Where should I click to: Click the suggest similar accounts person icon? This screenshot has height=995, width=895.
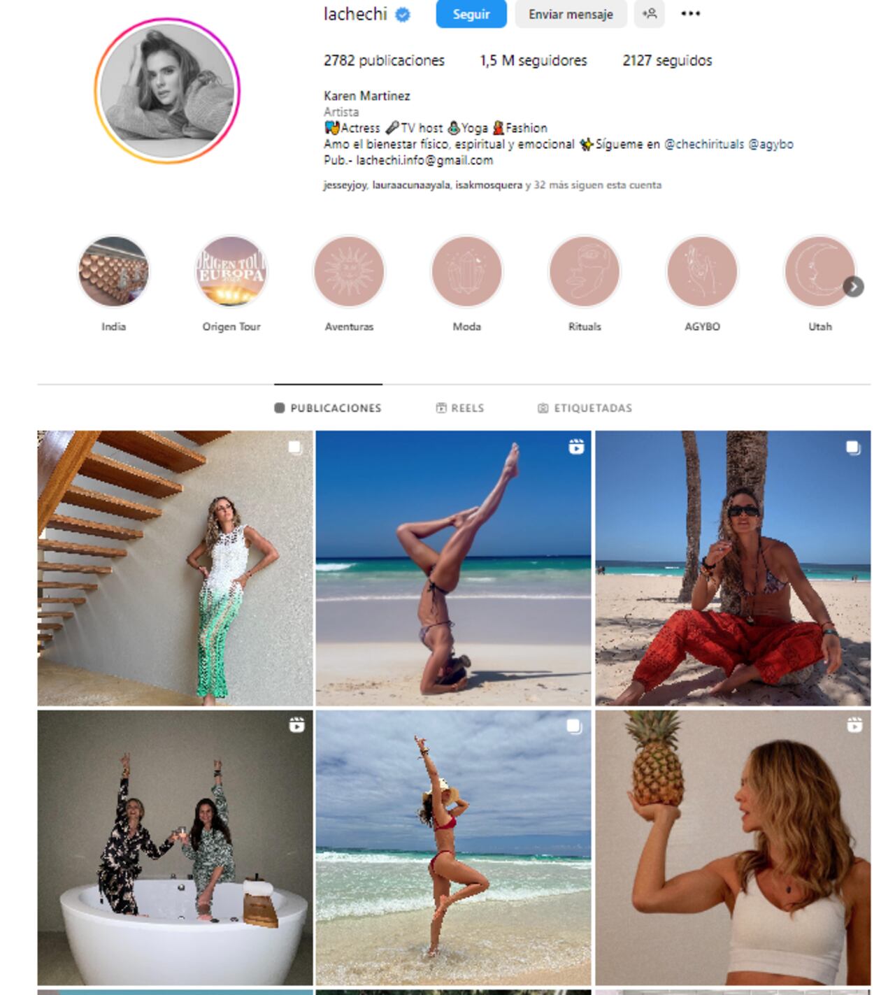(x=649, y=14)
